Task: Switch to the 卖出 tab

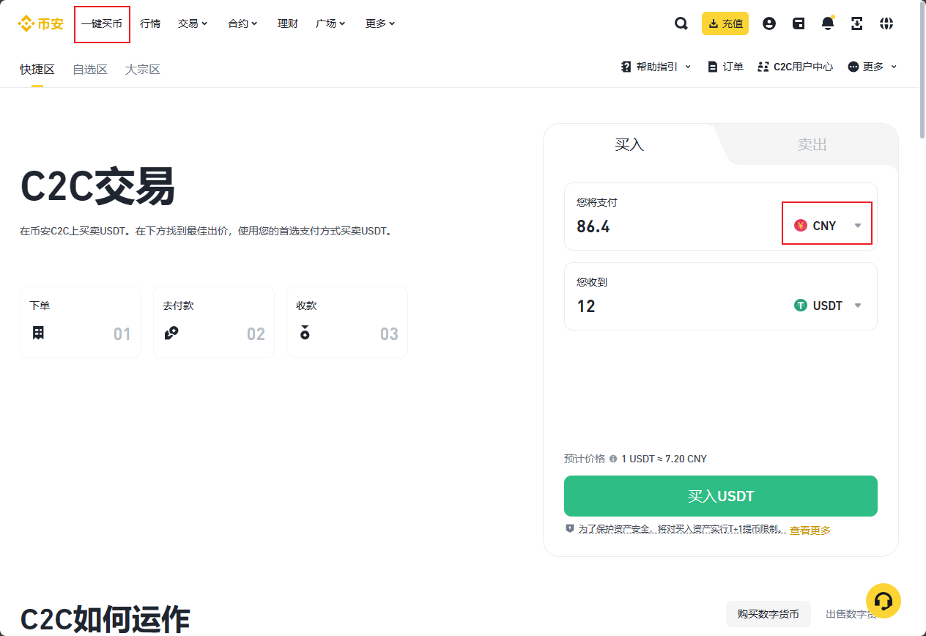Action: pos(810,144)
